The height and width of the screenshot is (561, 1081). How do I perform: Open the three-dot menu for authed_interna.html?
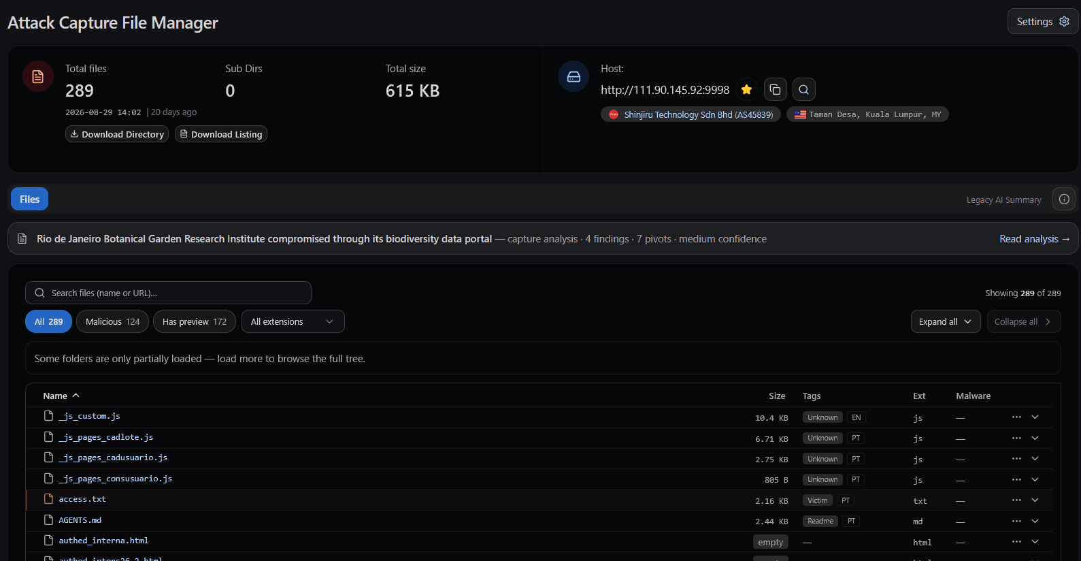click(x=1016, y=542)
